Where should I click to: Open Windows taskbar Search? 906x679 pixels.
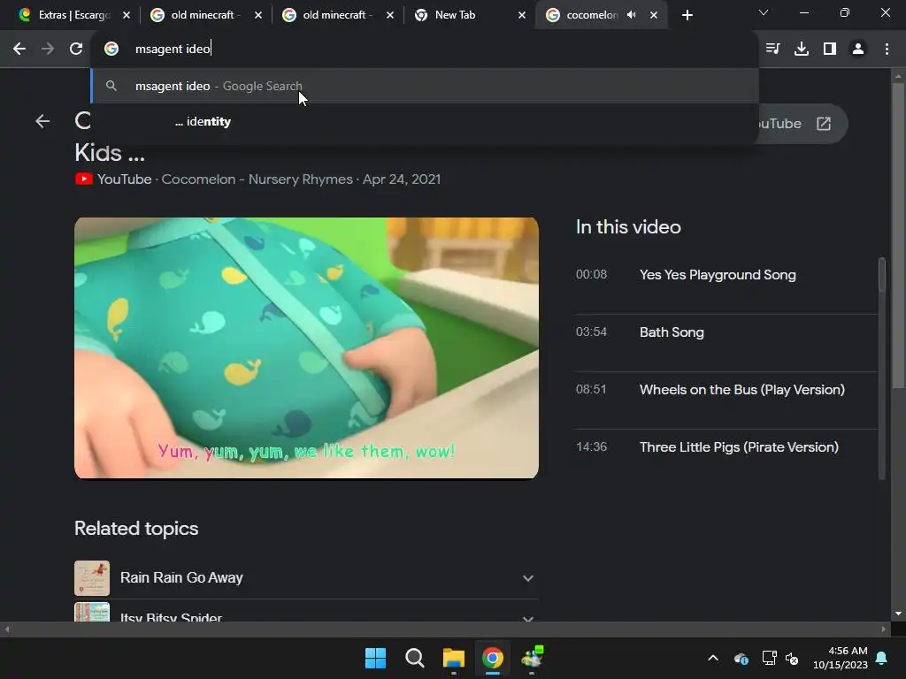415,658
